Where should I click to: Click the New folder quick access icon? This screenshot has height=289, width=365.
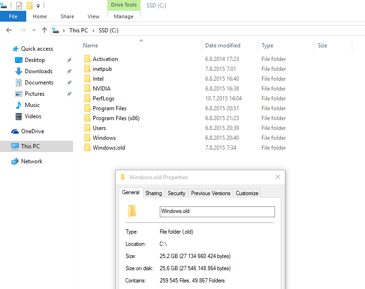coord(30,5)
